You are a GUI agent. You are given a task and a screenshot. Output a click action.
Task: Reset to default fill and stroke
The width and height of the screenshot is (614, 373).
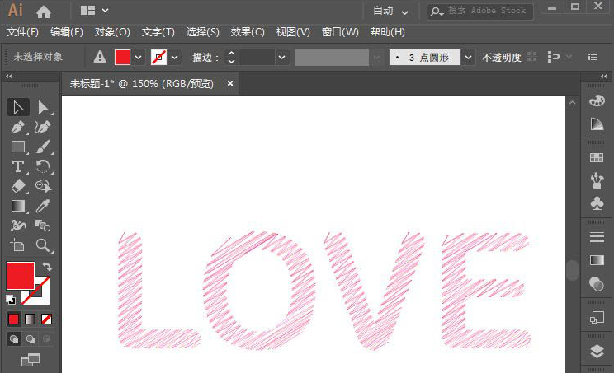pyautogui.click(x=11, y=300)
